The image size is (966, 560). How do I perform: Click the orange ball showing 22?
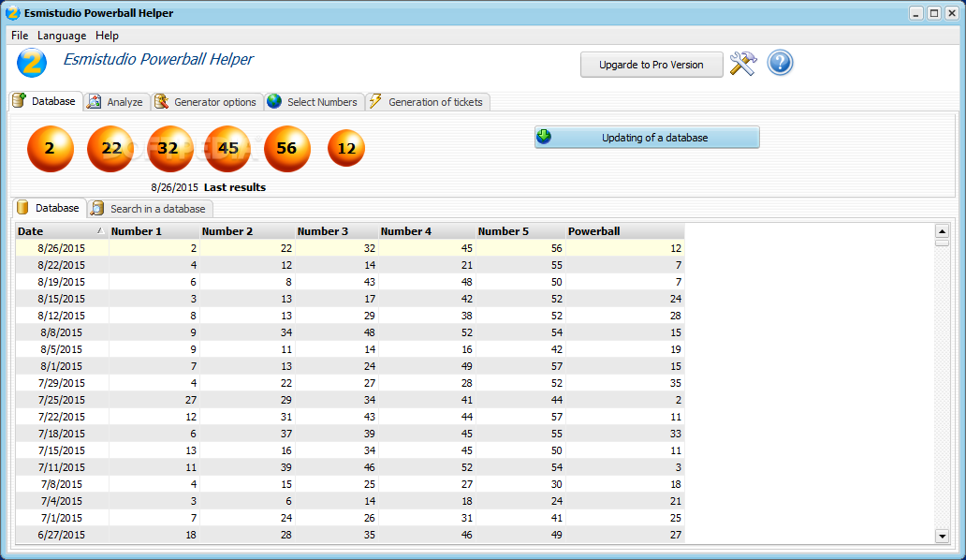pos(110,149)
